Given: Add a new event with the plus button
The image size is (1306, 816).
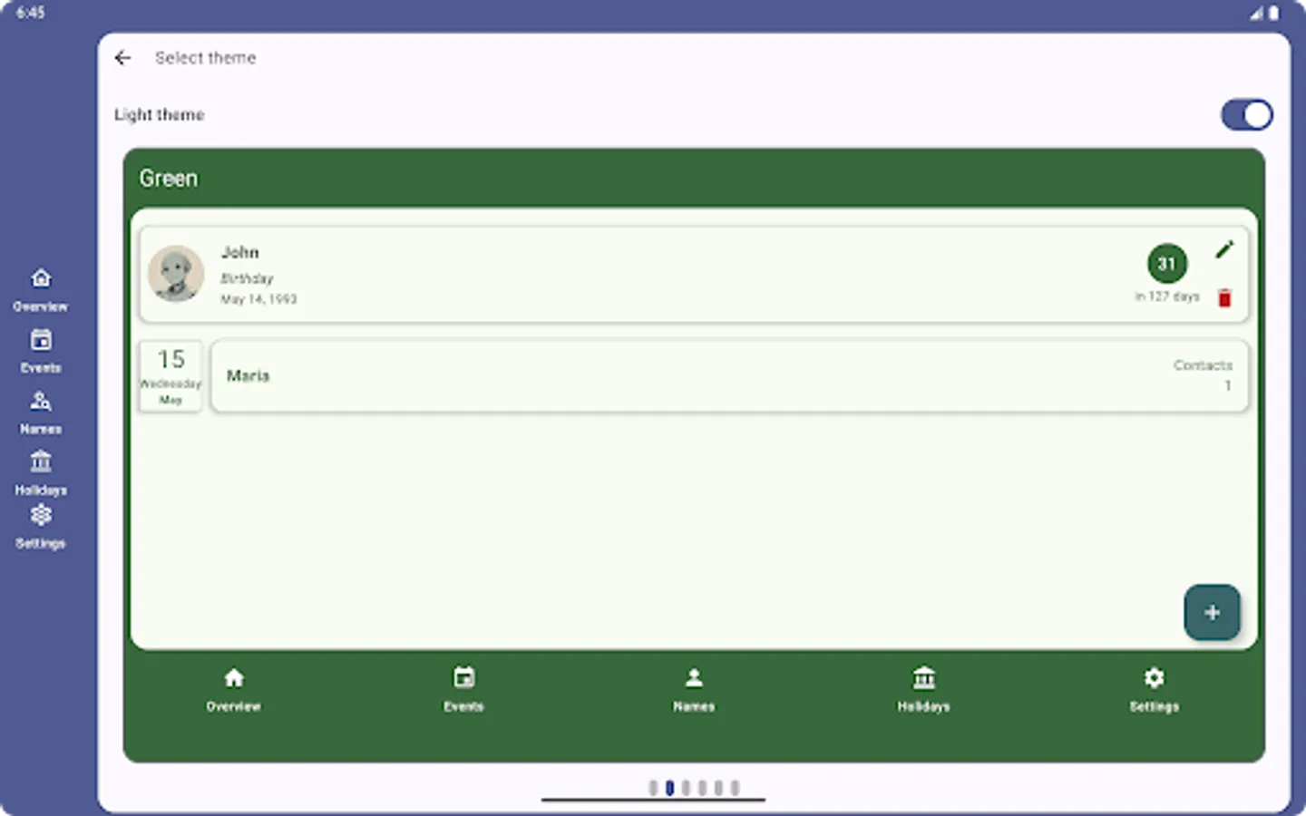Looking at the screenshot, I should pos(1212,612).
